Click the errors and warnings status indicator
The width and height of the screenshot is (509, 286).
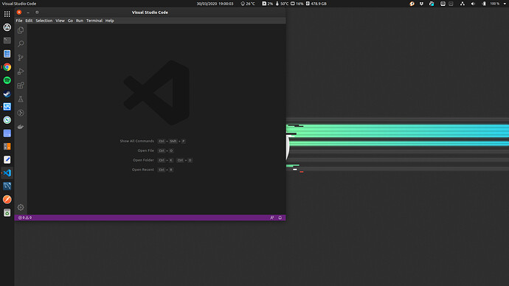(25, 217)
